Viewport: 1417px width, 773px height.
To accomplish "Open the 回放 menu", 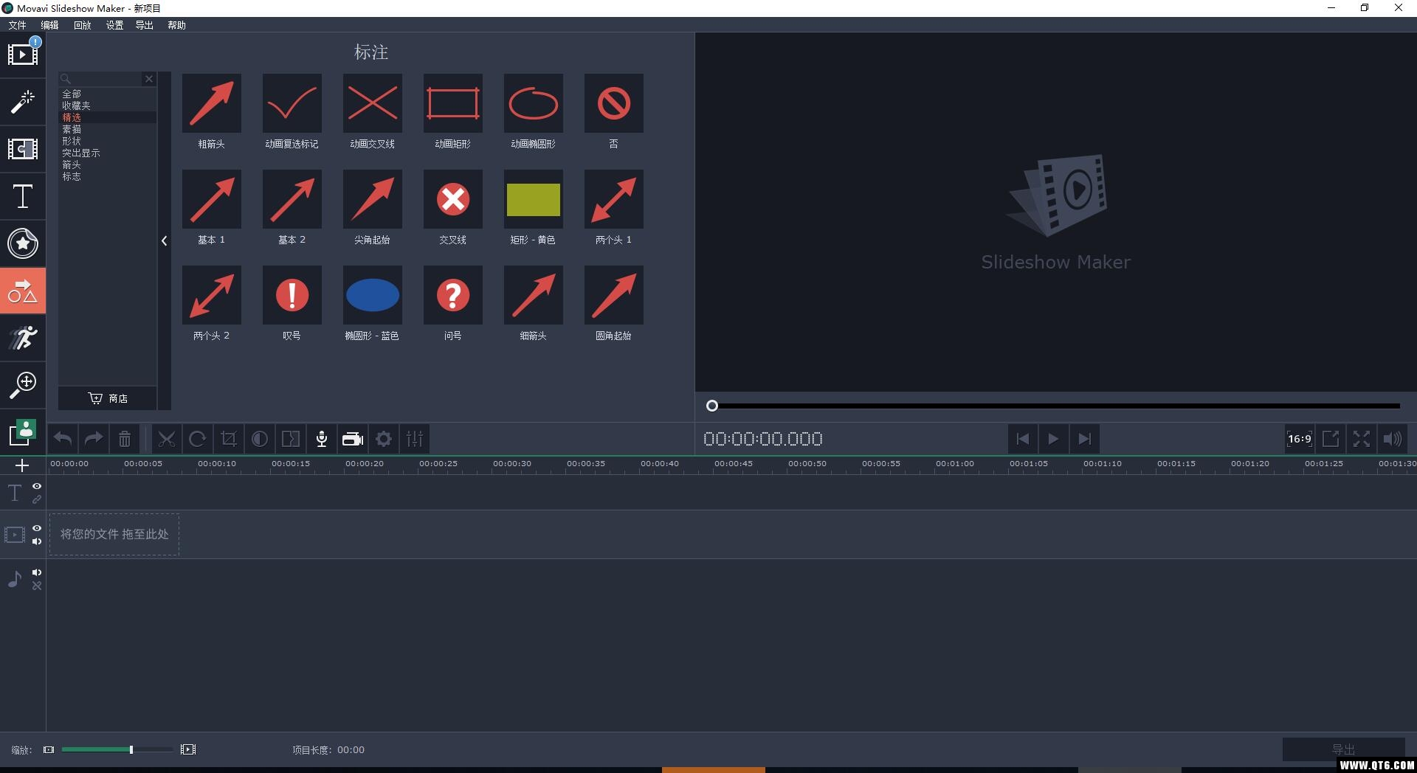I will 82,25.
